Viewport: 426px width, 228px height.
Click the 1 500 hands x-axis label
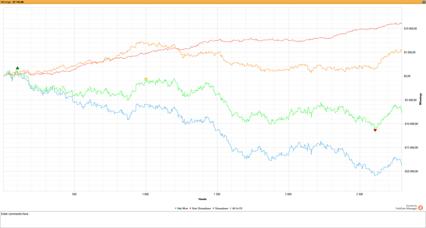coord(217,195)
